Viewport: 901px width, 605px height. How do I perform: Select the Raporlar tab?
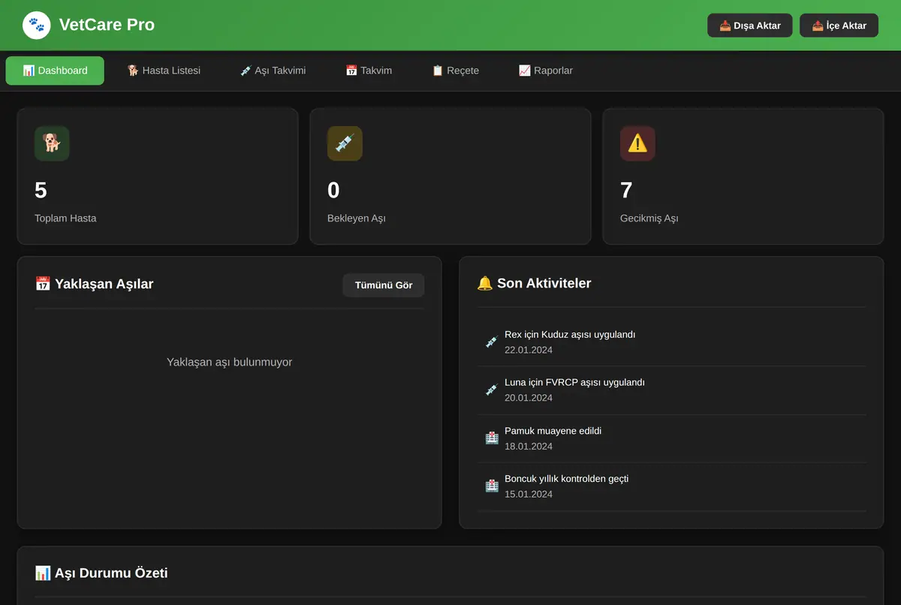coord(546,71)
